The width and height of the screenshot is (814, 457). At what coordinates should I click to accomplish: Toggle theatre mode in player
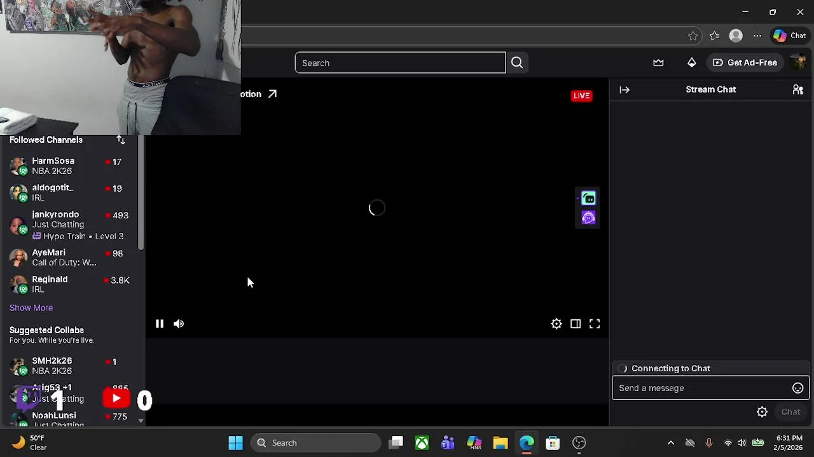tap(576, 324)
